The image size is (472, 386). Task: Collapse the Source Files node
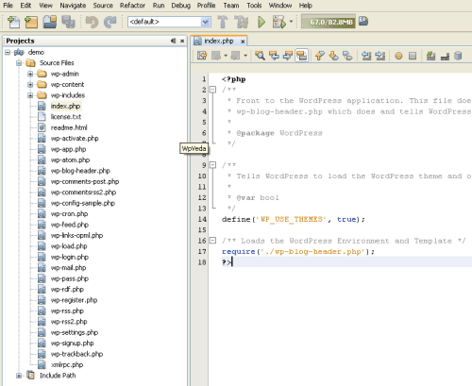click(x=19, y=63)
